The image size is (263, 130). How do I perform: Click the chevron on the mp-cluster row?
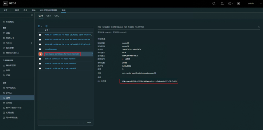92,54
